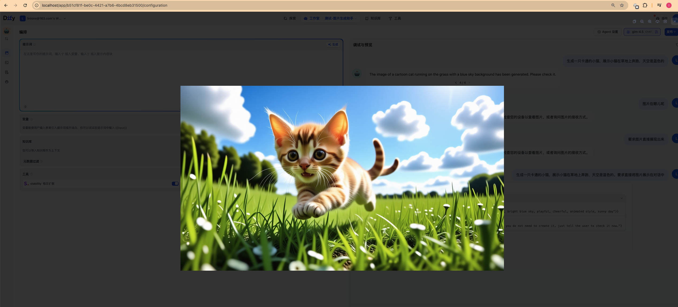Collapse the tool call log panel
The height and width of the screenshot is (307, 678).
point(622,198)
